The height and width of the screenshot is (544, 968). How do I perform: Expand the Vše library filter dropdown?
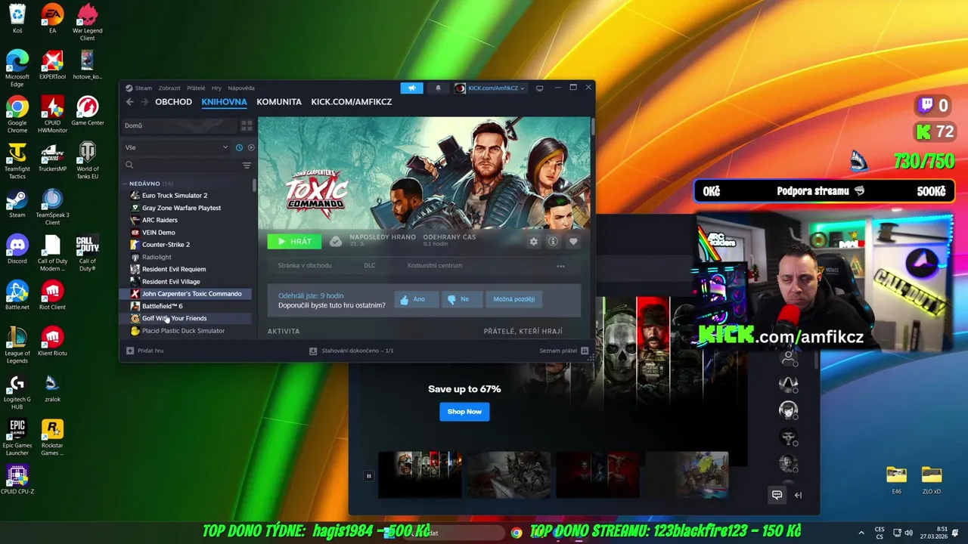pos(176,147)
